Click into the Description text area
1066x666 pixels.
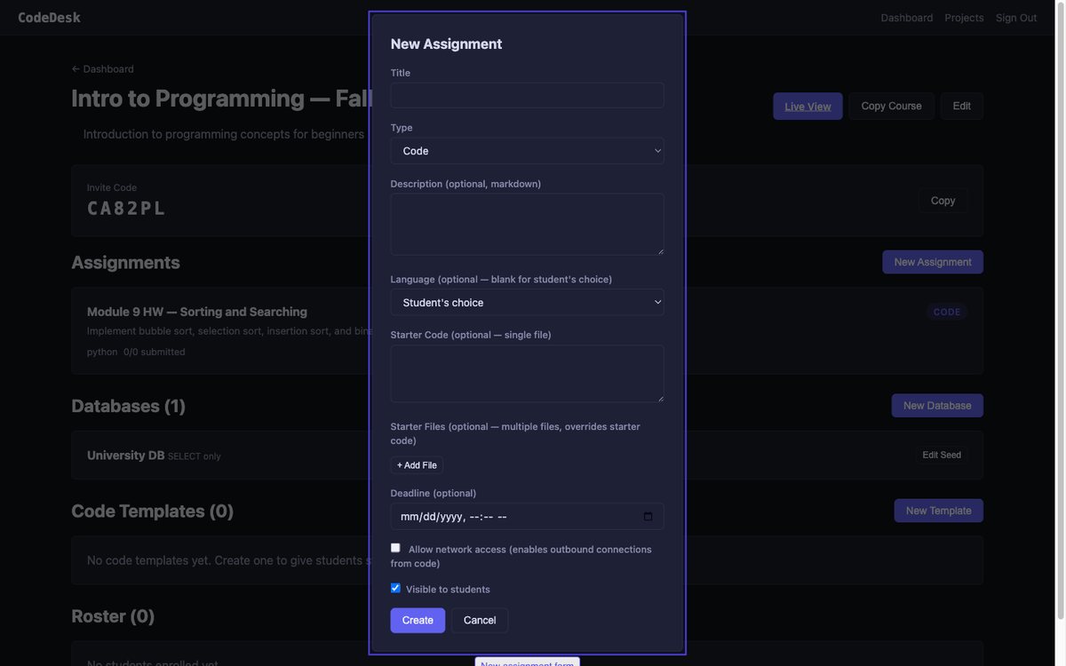[x=527, y=224]
